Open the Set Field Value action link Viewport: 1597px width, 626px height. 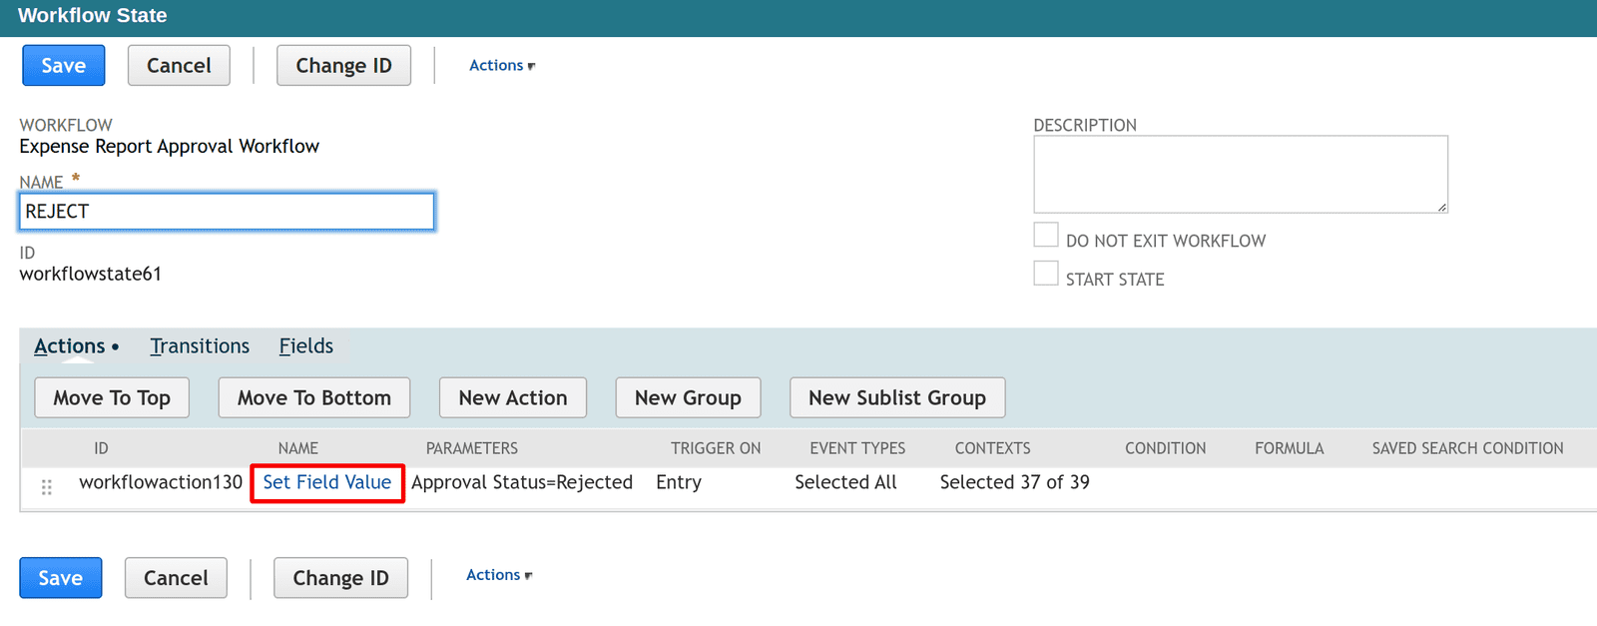click(327, 482)
